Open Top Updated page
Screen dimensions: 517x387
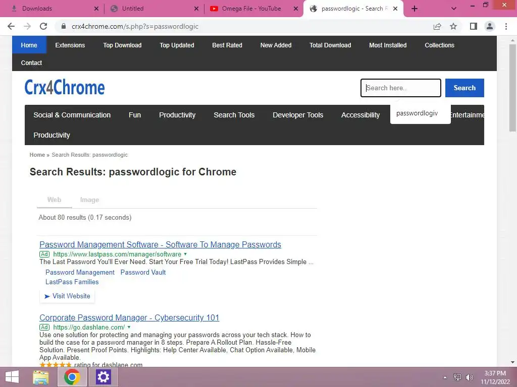tap(177, 45)
